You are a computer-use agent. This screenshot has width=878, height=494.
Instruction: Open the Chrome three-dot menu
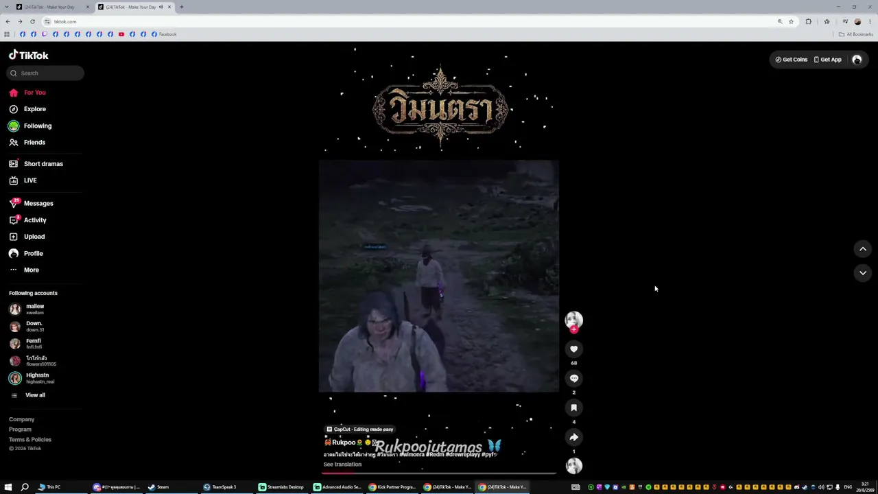[x=870, y=21]
